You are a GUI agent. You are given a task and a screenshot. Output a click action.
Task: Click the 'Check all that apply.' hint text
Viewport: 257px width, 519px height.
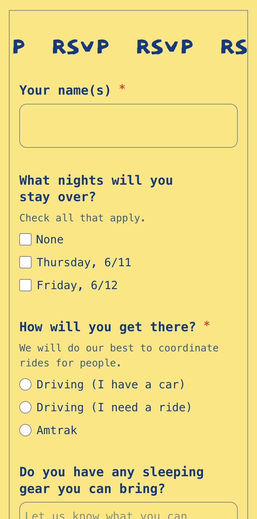point(82,218)
